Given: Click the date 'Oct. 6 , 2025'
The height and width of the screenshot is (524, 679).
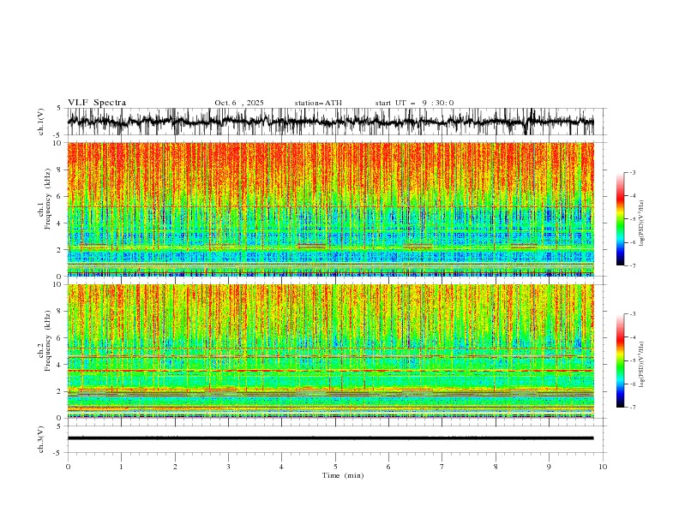Looking at the screenshot, I should point(239,103).
